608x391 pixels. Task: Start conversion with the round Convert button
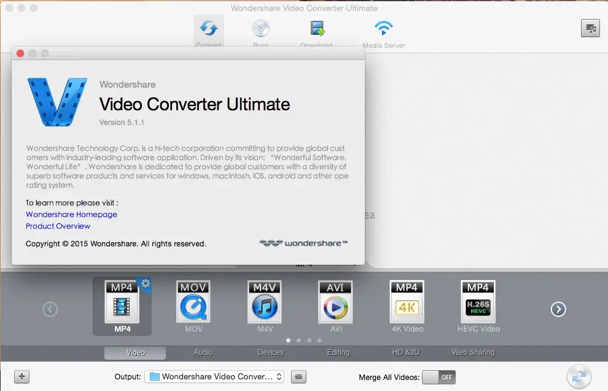click(x=579, y=376)
